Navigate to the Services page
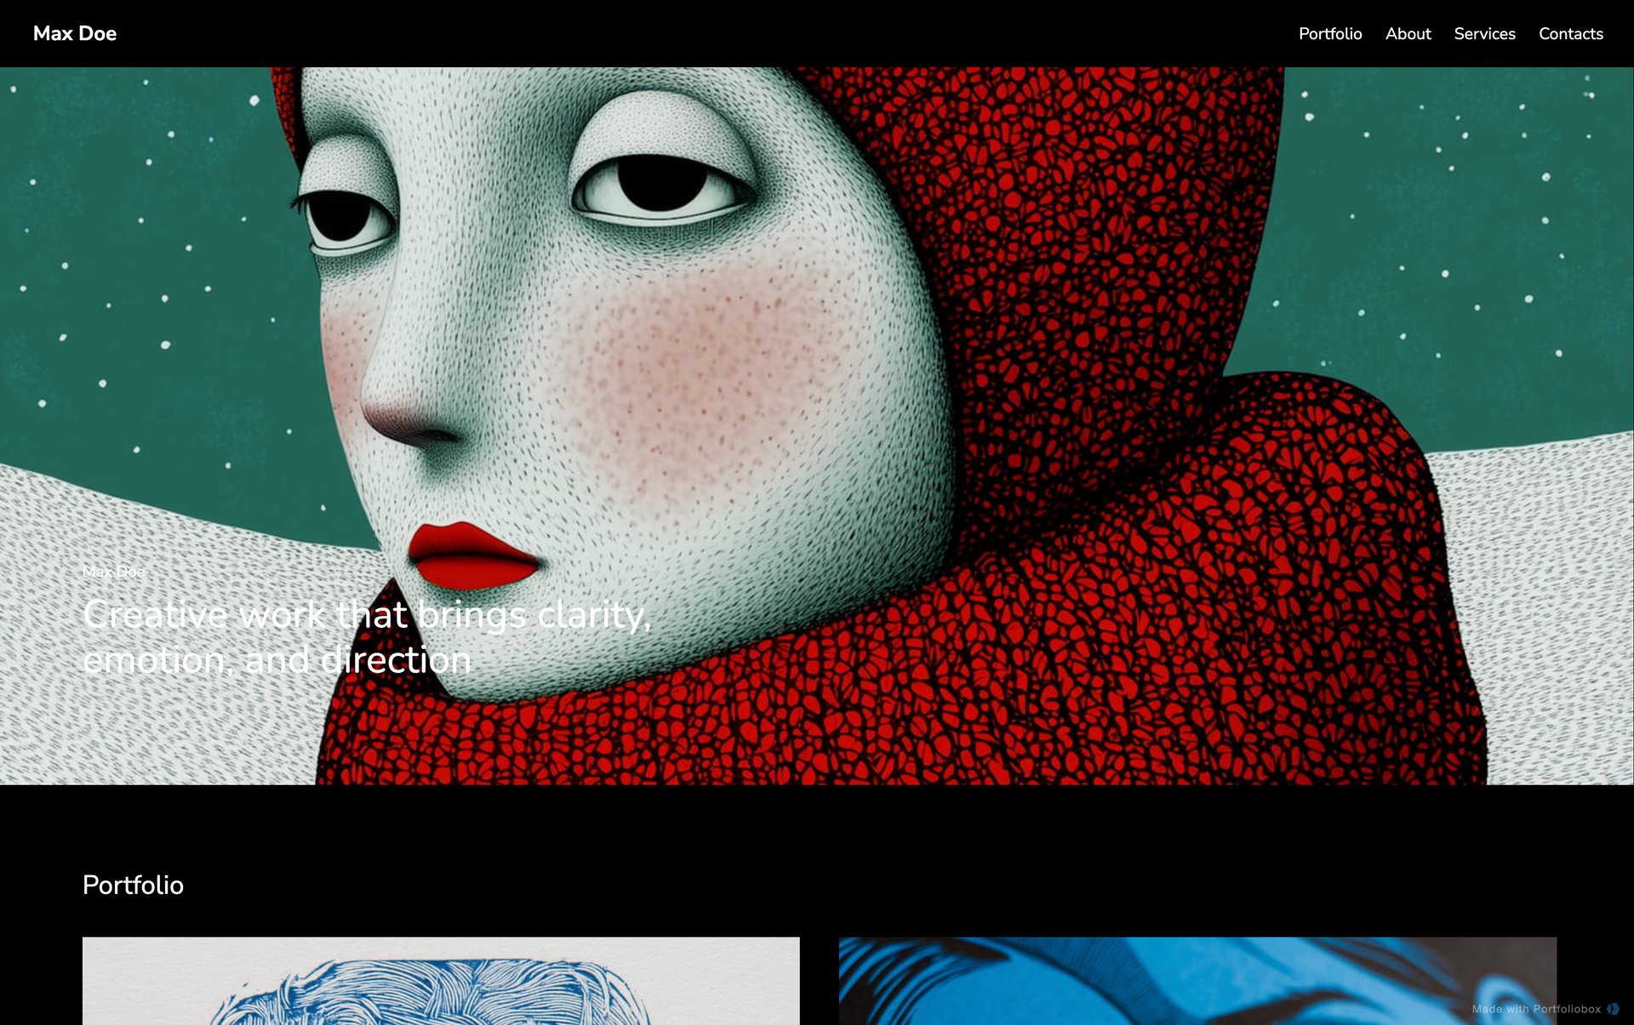 coord(1485,34)
